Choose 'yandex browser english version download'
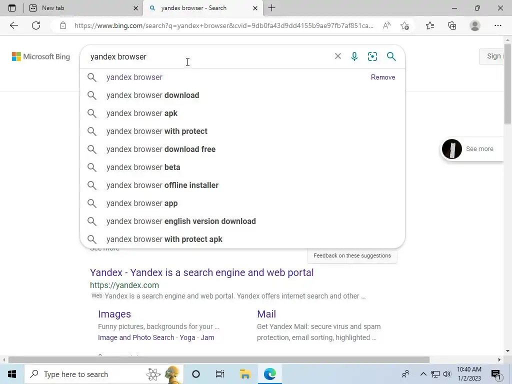The image size is (512, 384). [x=242, y=221]
